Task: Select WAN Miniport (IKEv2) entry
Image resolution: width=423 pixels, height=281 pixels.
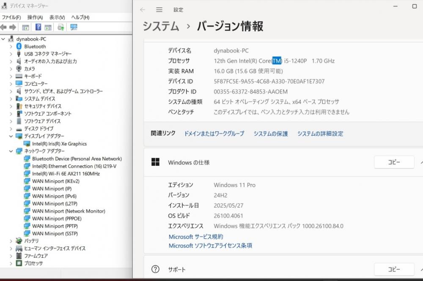Action: click(55, 181)
